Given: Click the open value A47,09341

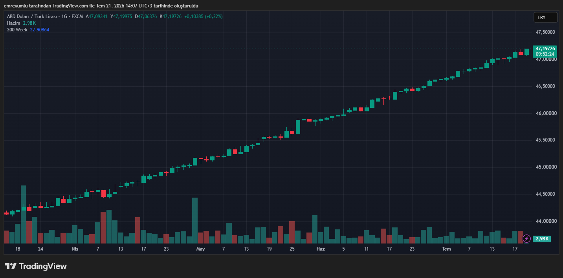Looking at the screenshot, I should point(97,16).
